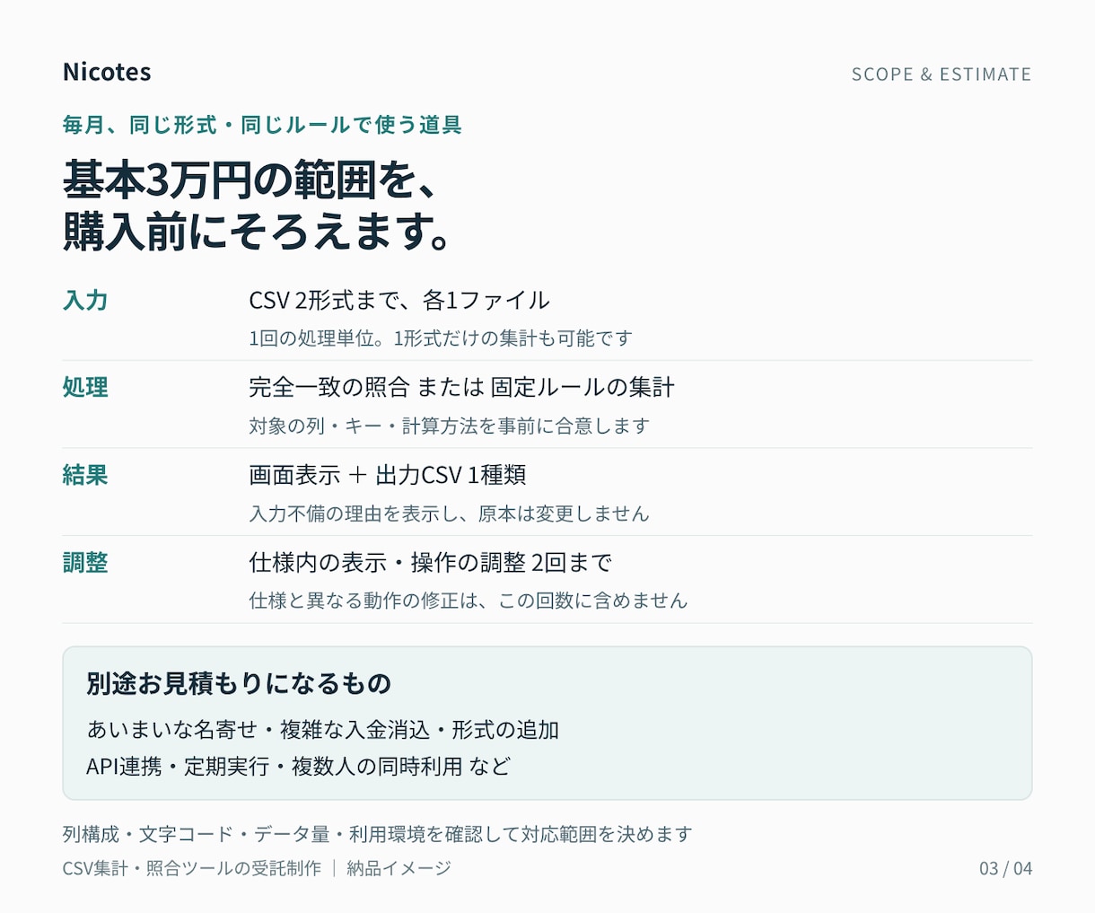1095x913 pixels.
Task: Click the 調整 row label
Action: click(x=85, y=562)
